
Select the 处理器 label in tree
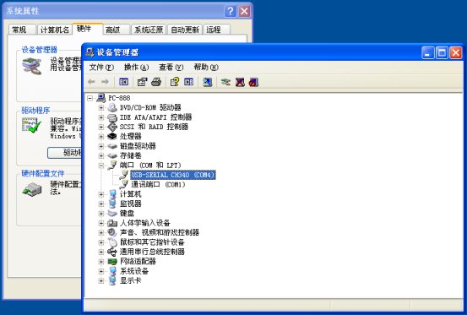[130, 136]
